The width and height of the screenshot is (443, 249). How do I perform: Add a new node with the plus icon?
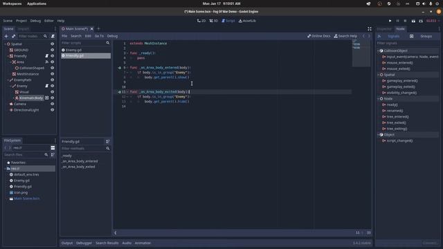tap(6, 36)
